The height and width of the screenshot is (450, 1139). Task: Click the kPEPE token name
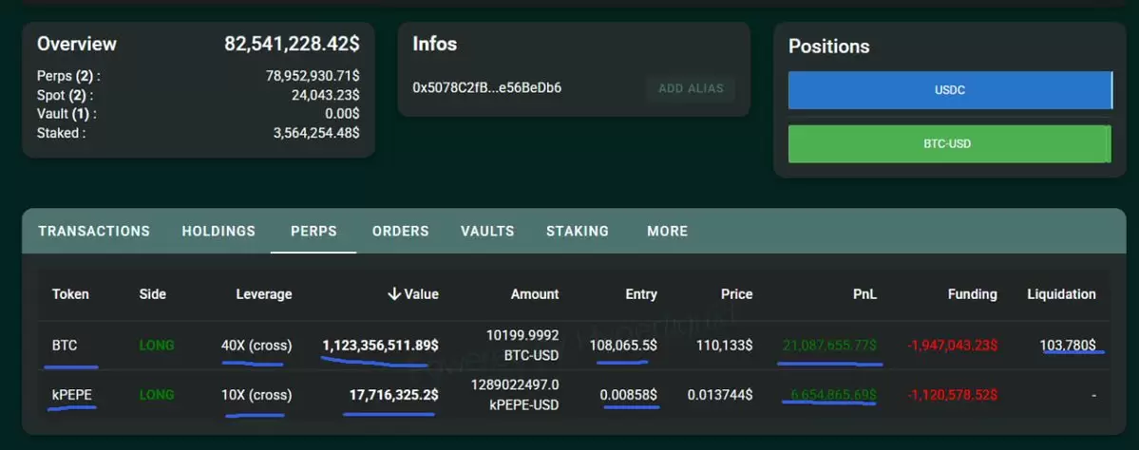72,396
